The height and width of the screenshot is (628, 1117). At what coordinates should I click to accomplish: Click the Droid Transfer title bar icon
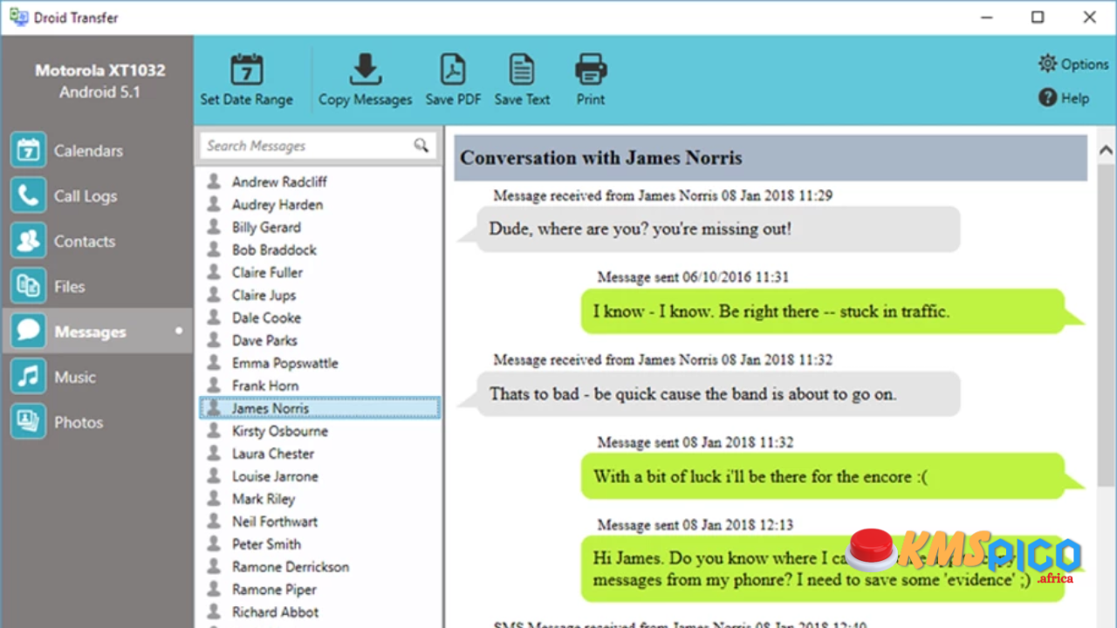17,17
